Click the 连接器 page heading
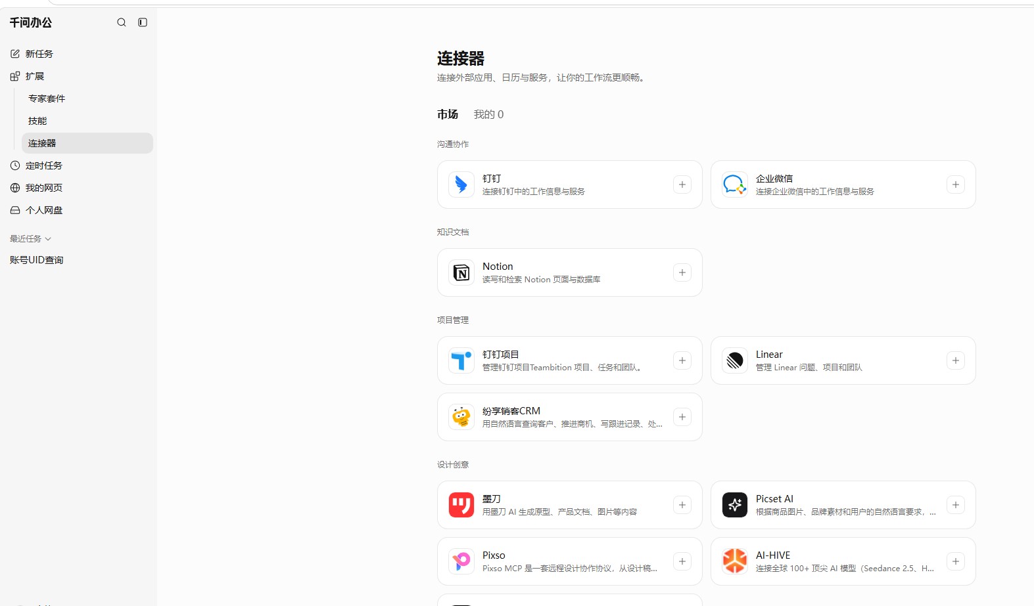Screen dimensions: 1034x606 coord(461,58)
